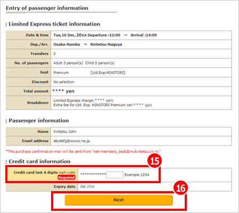Image resolution: width=239 pixels, height=213 pixels.
Task: Click the Kintetsu-Nagoya arrival station text
Action: (106, 44)
